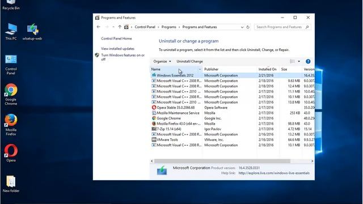Expand the chevron after Control Panel breadcrumb

(x=158, y=27)
